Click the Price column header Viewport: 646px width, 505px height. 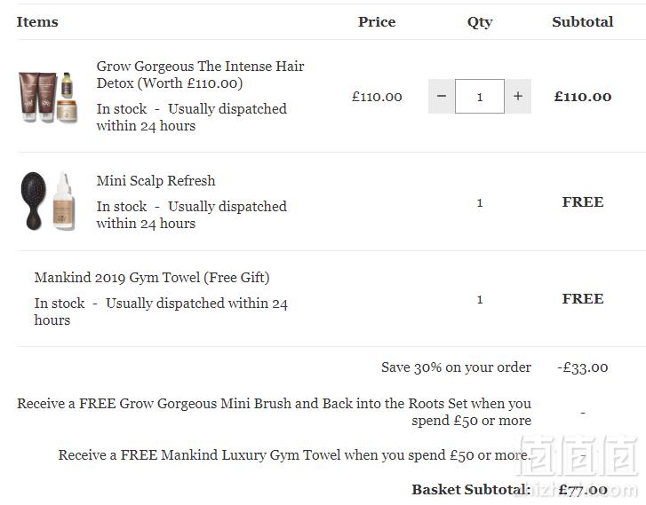coord(377,22)
